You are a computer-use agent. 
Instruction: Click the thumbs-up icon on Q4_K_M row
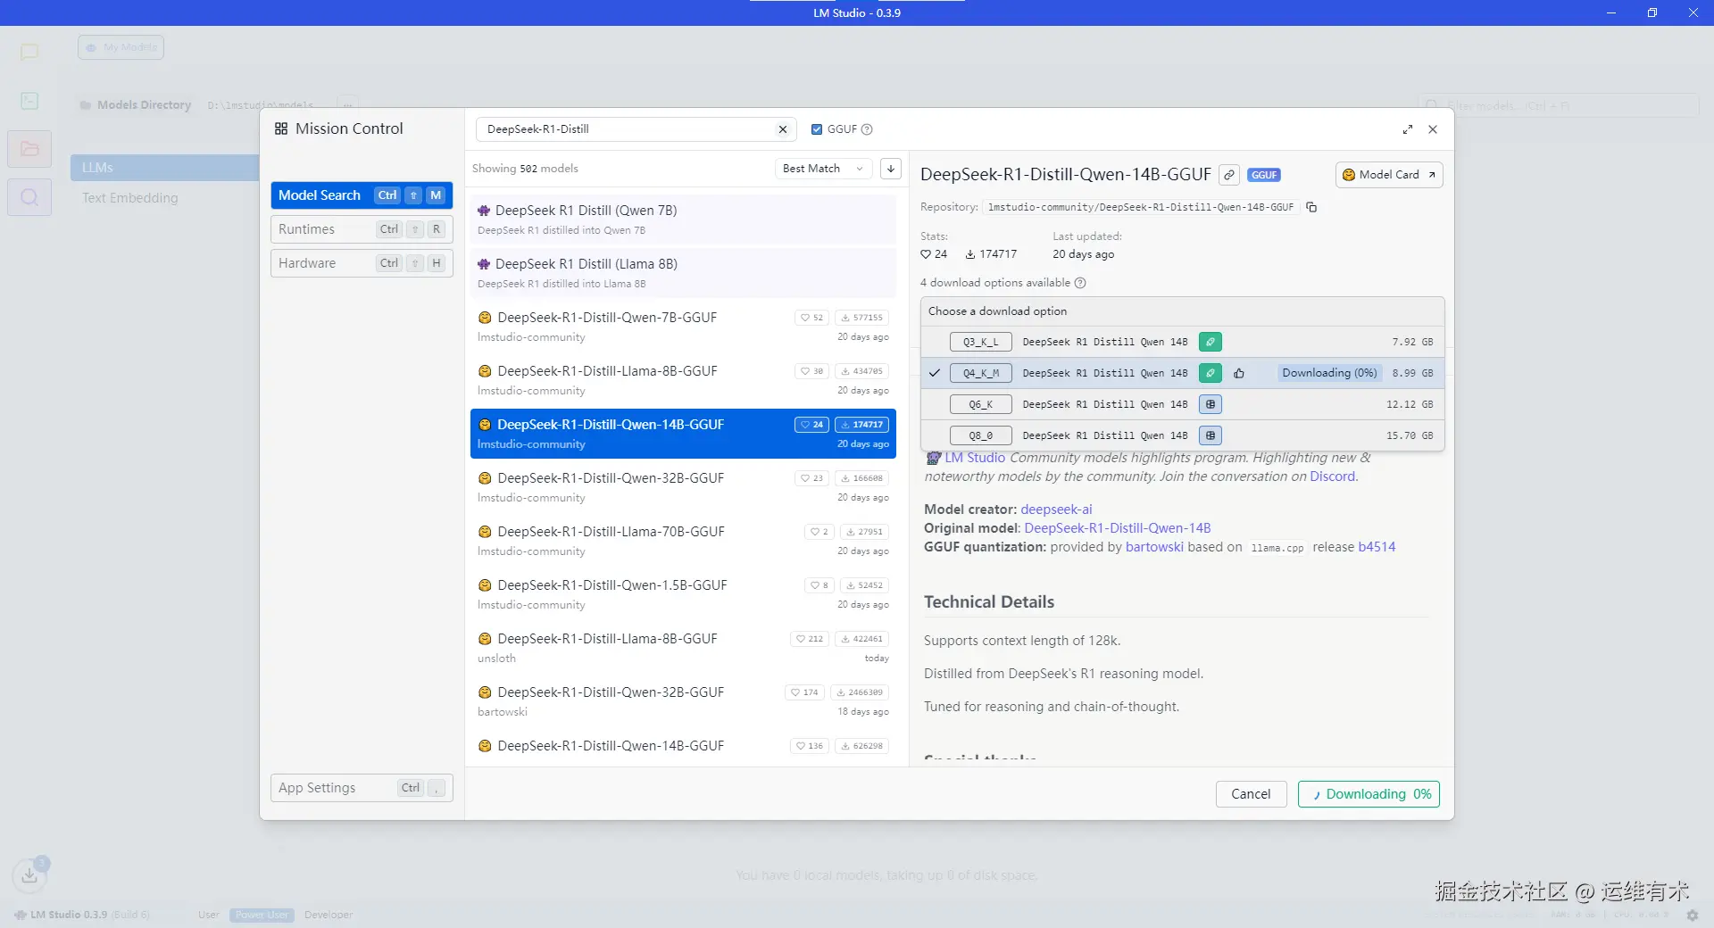coord(1239,373)
